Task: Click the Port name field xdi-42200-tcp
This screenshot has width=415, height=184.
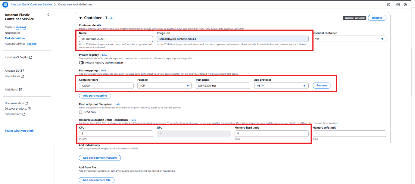Action: click(223, 86)
